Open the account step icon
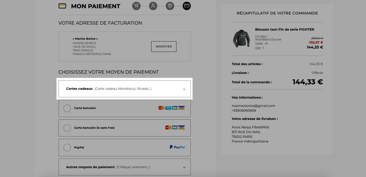This screenshot has height=177, width=366. pos(153,6)
